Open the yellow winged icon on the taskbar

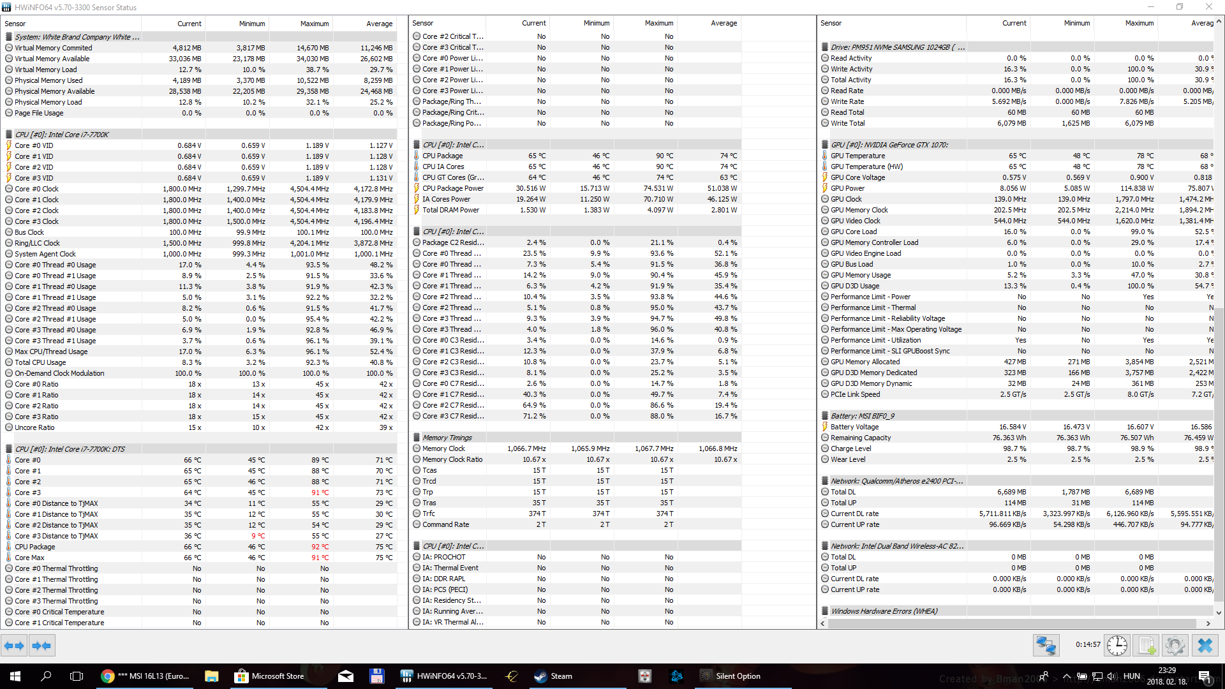tap(512, 676)
